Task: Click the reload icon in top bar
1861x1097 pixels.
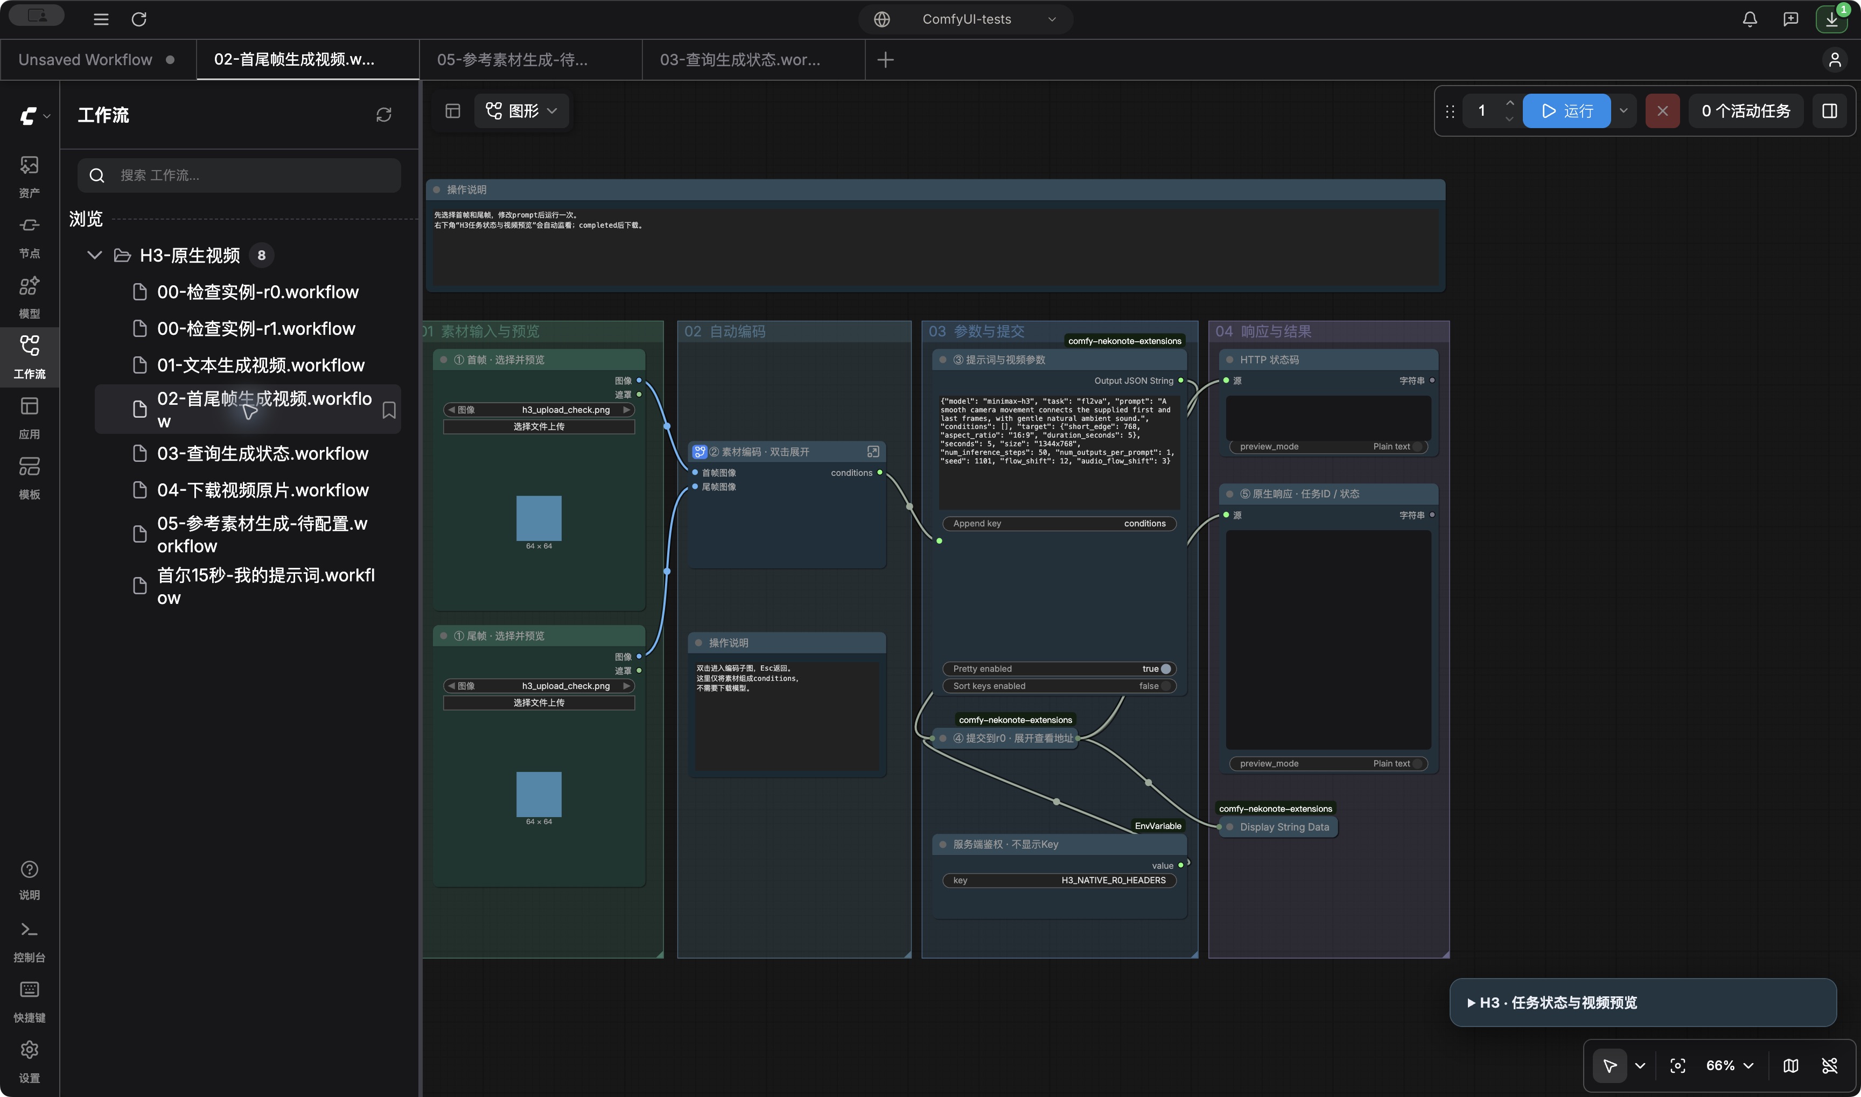Action: (139, 19)
